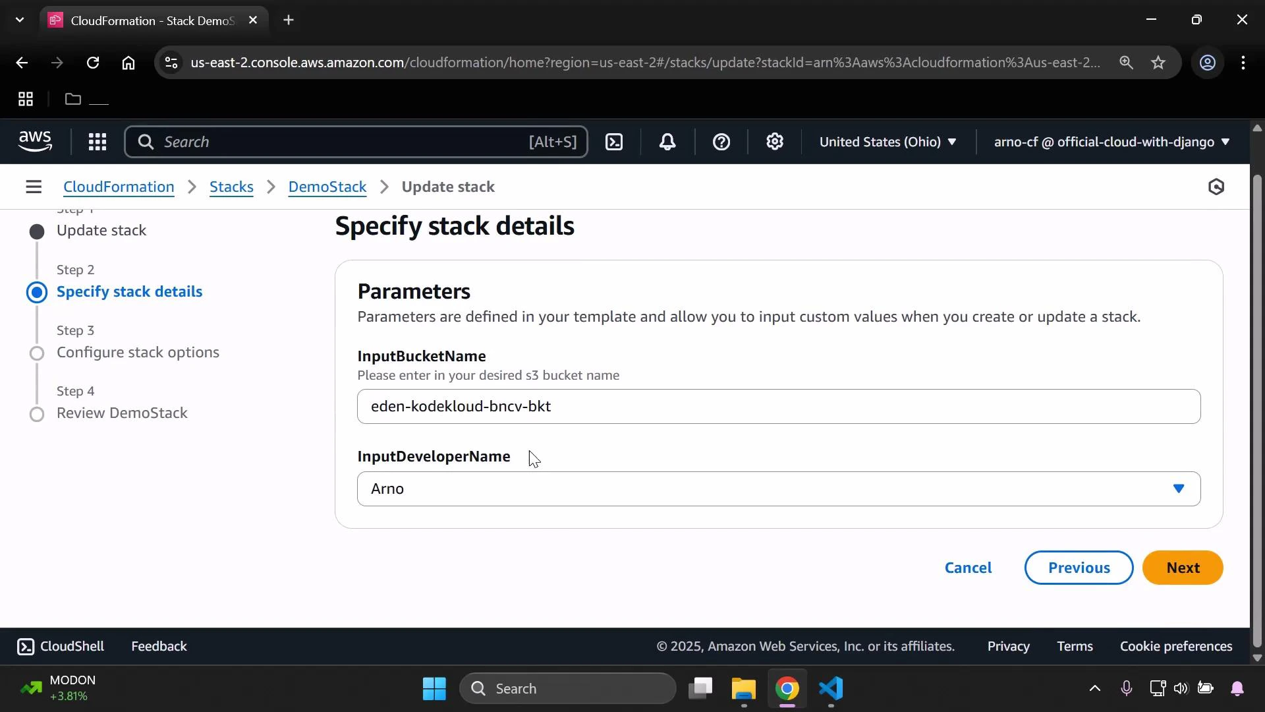
Task: Go back in browser history
Action: coord(22,63)
